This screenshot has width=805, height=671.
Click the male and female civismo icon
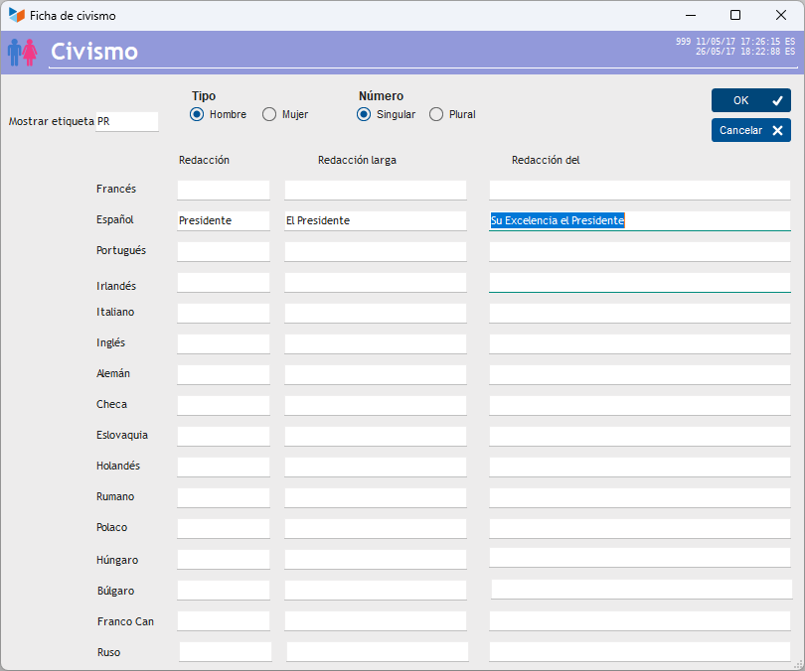pyautogui.click(x=22, y=52)
